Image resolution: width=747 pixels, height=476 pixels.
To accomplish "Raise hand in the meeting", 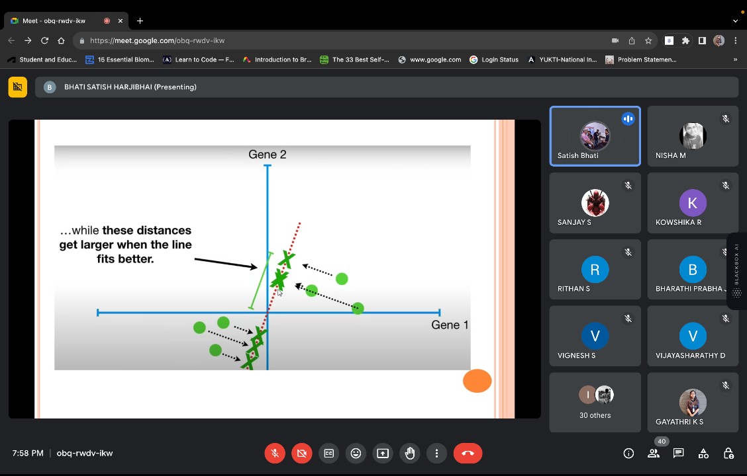I will click(x=410, y=454).
